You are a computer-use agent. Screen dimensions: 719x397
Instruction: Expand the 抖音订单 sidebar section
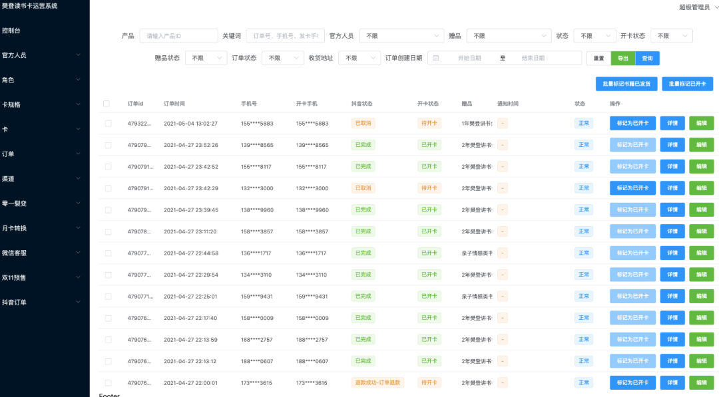[x=40, y=303]
